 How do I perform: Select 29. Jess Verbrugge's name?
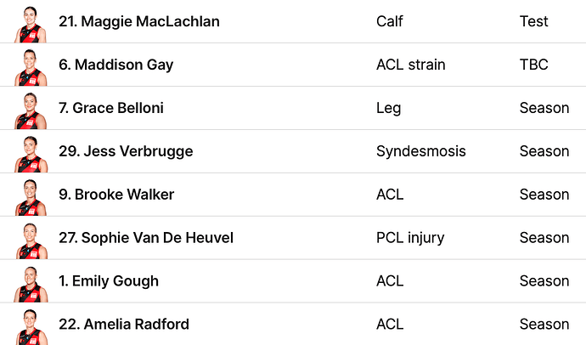[x=126, y=151]
